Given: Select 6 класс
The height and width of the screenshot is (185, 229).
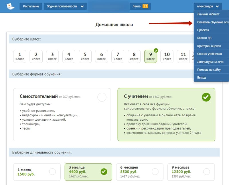Looking at the screenshot, I should pyautogui.click(x=102, y=56).
